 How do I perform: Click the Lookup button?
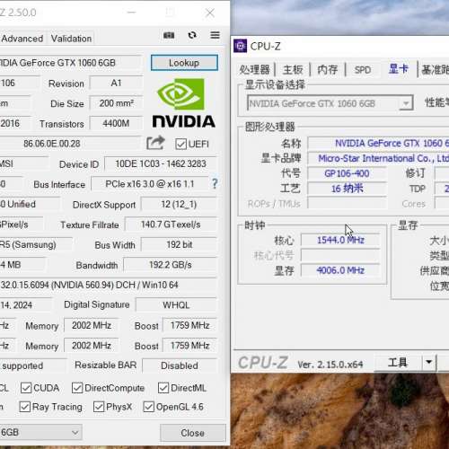pyautogui.click(x=184, y=63)
